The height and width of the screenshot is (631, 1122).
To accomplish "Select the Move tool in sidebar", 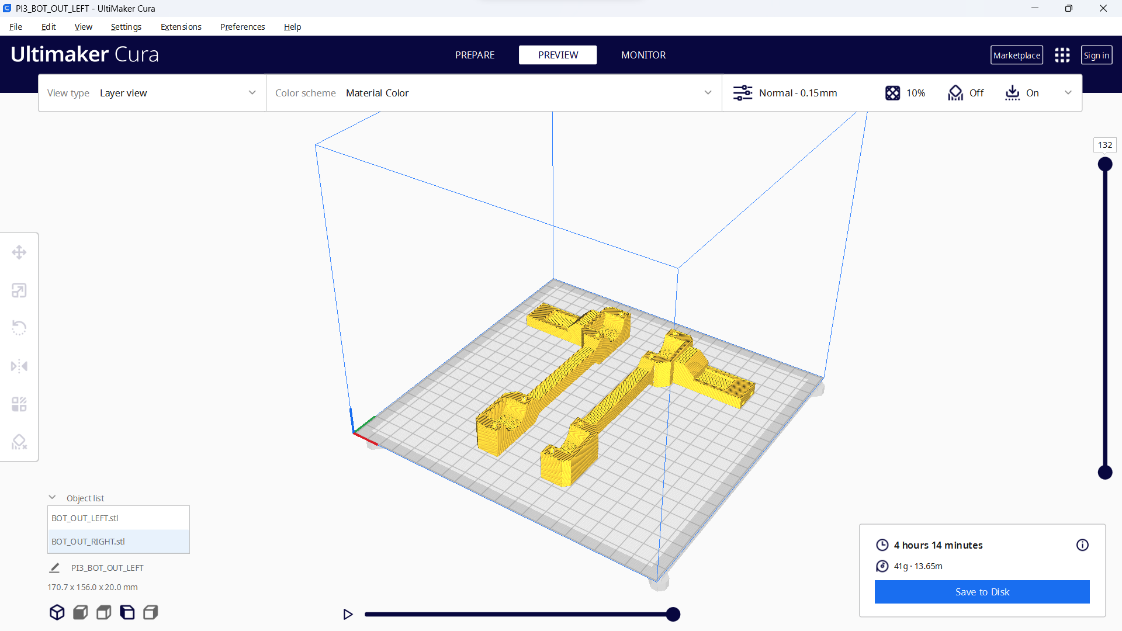I will (19, 252).
